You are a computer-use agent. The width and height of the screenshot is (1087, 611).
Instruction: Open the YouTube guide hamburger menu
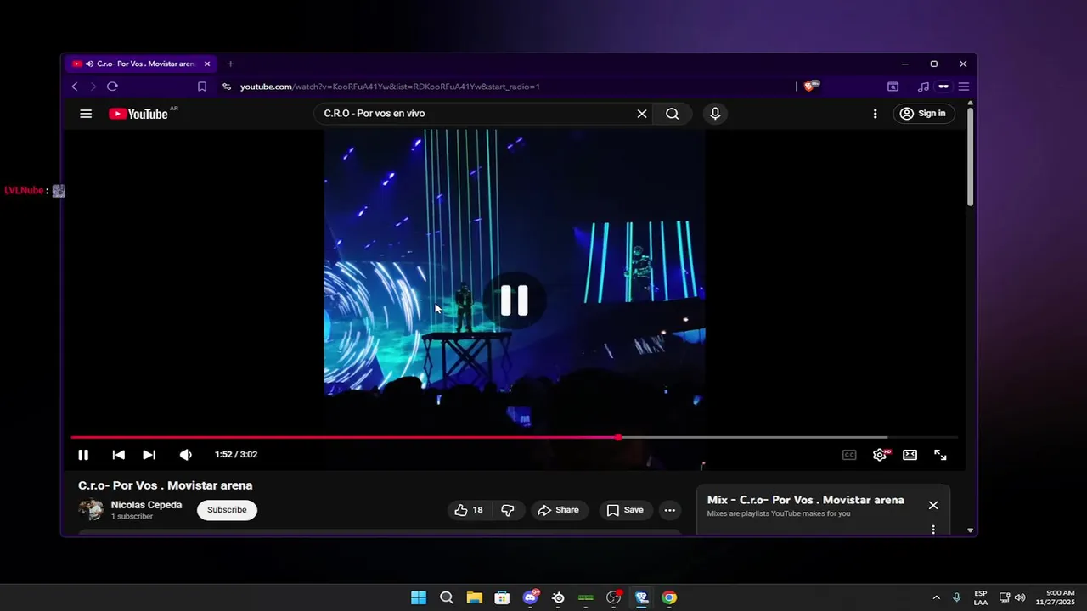click(x=86, y=114)
